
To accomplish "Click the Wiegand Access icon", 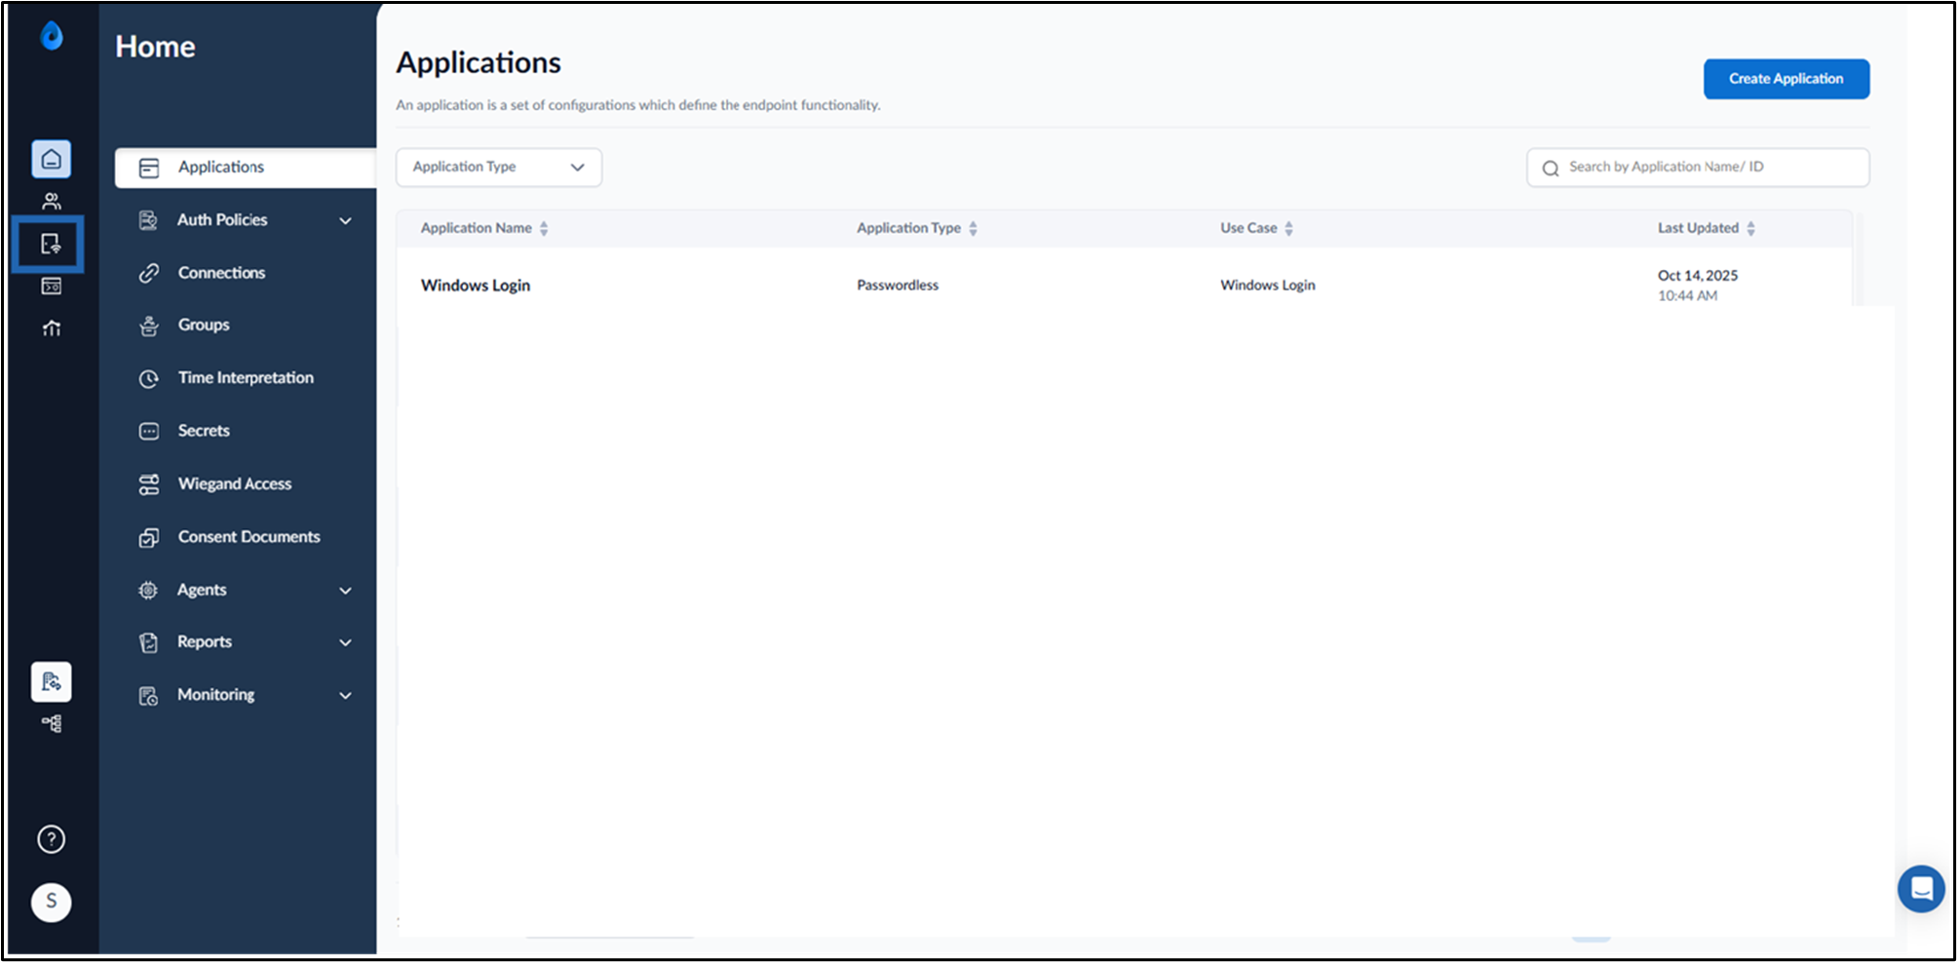I will click(149, 484).
